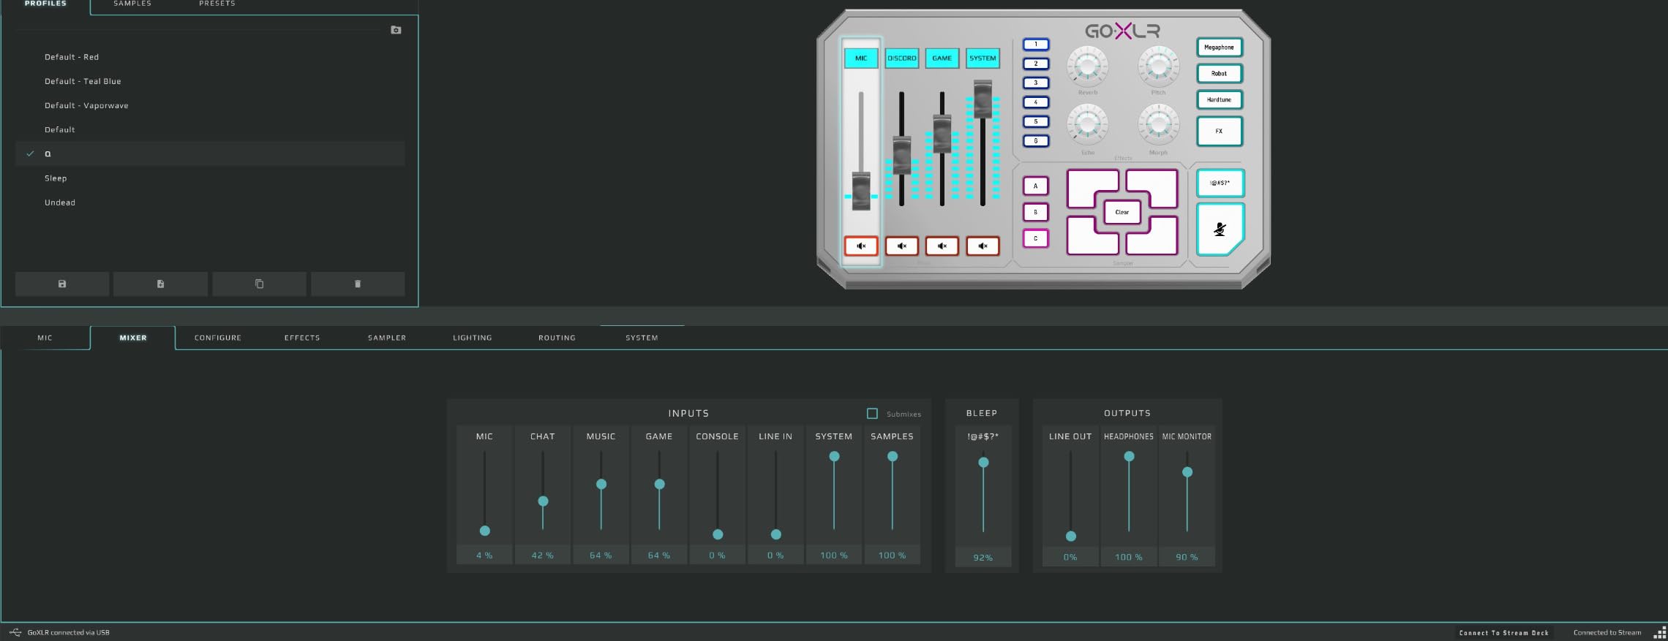The width and height of the screenshot is (1668, 641).
Task: Click the Pitch knob
Action: pos(1158,67)
